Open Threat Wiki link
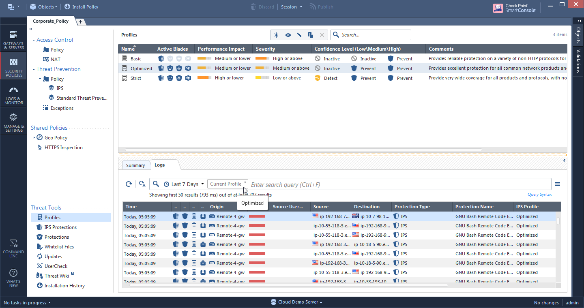Viewport: 584px width, 308px height. [x=57, y=276]
